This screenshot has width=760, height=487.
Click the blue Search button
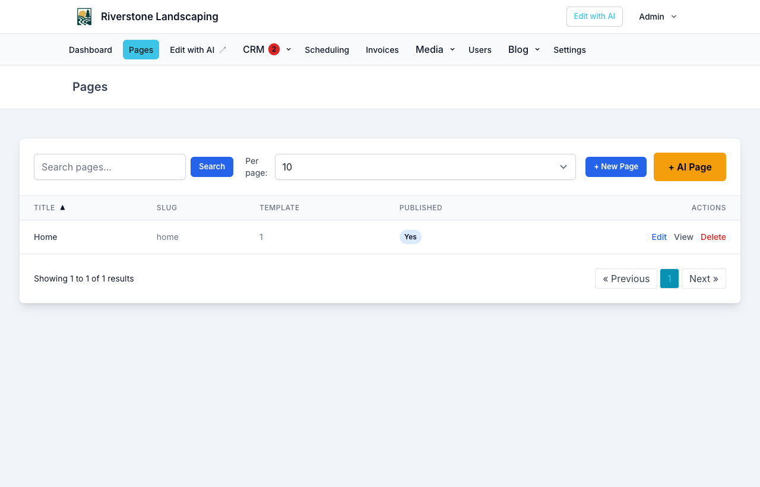tap(212, 167)
